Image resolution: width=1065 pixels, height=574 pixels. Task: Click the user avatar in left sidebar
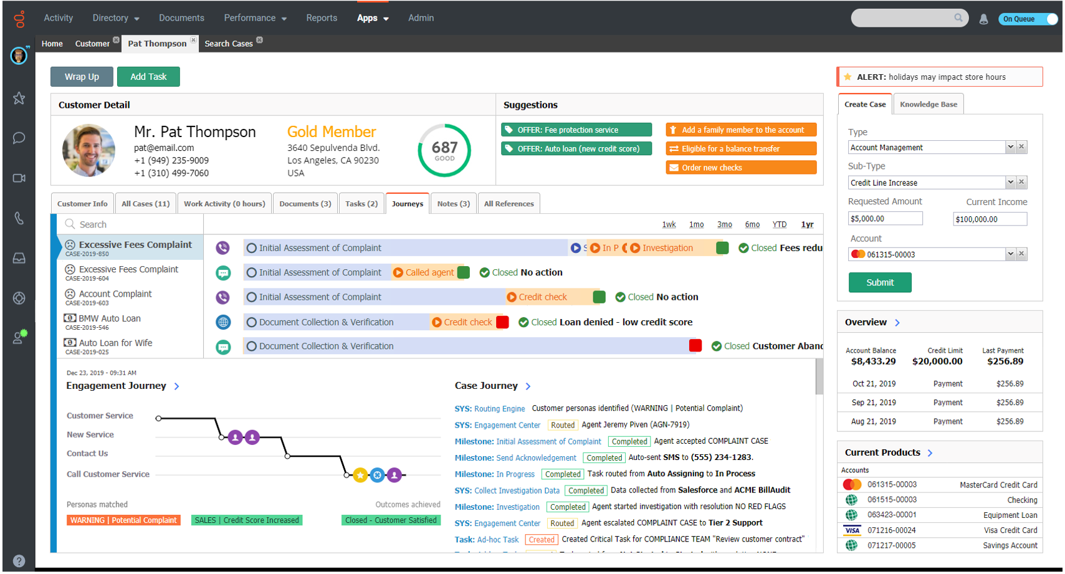(19, 56)
